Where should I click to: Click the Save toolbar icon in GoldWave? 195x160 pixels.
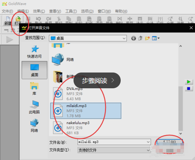coord(28,20)
